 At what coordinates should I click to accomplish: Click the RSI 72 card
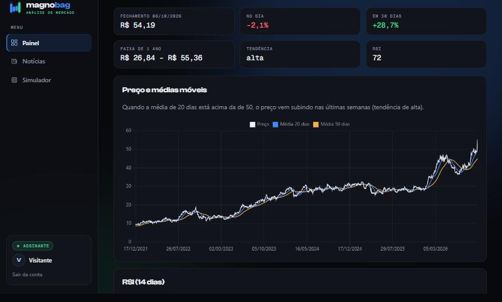tap(426, 54)
